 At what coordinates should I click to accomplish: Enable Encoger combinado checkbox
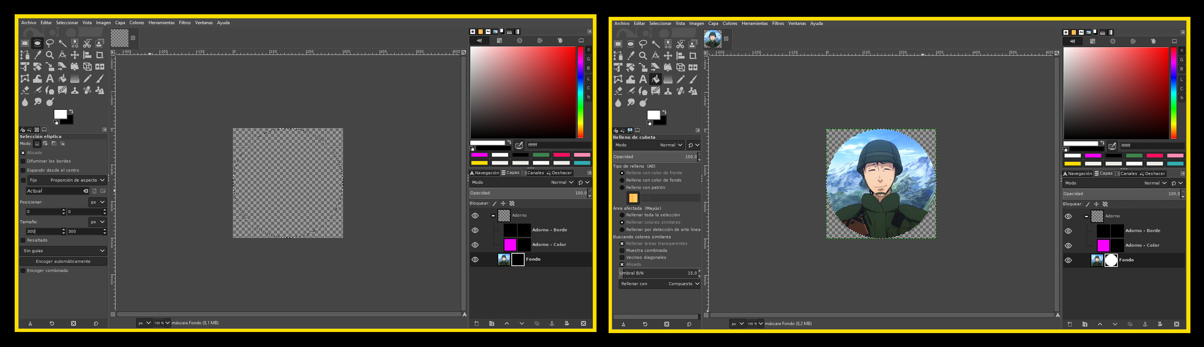click(x=23, y=270)
